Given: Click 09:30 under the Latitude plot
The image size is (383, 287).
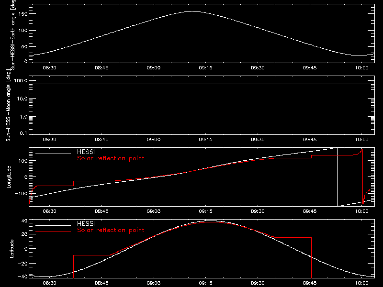Looking at the screenshot, I should click(x=258, y=283).
